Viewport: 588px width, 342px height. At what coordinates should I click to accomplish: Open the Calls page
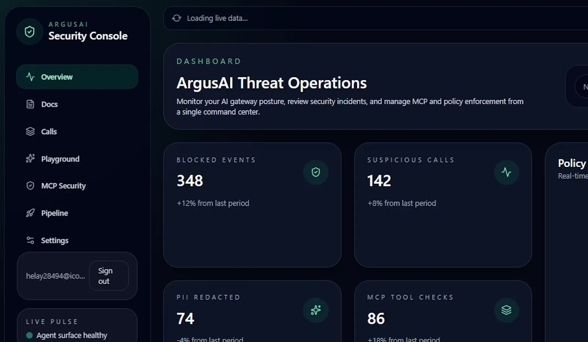pos(77,131)
